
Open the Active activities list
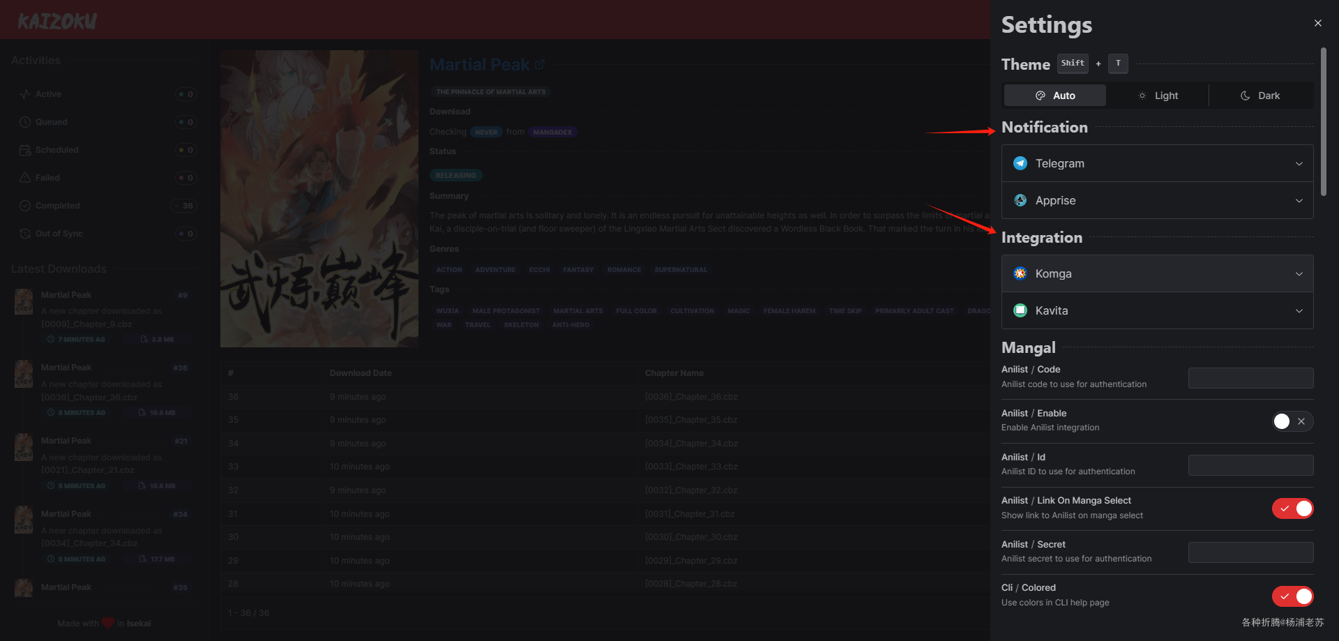[x=107, y=94]
